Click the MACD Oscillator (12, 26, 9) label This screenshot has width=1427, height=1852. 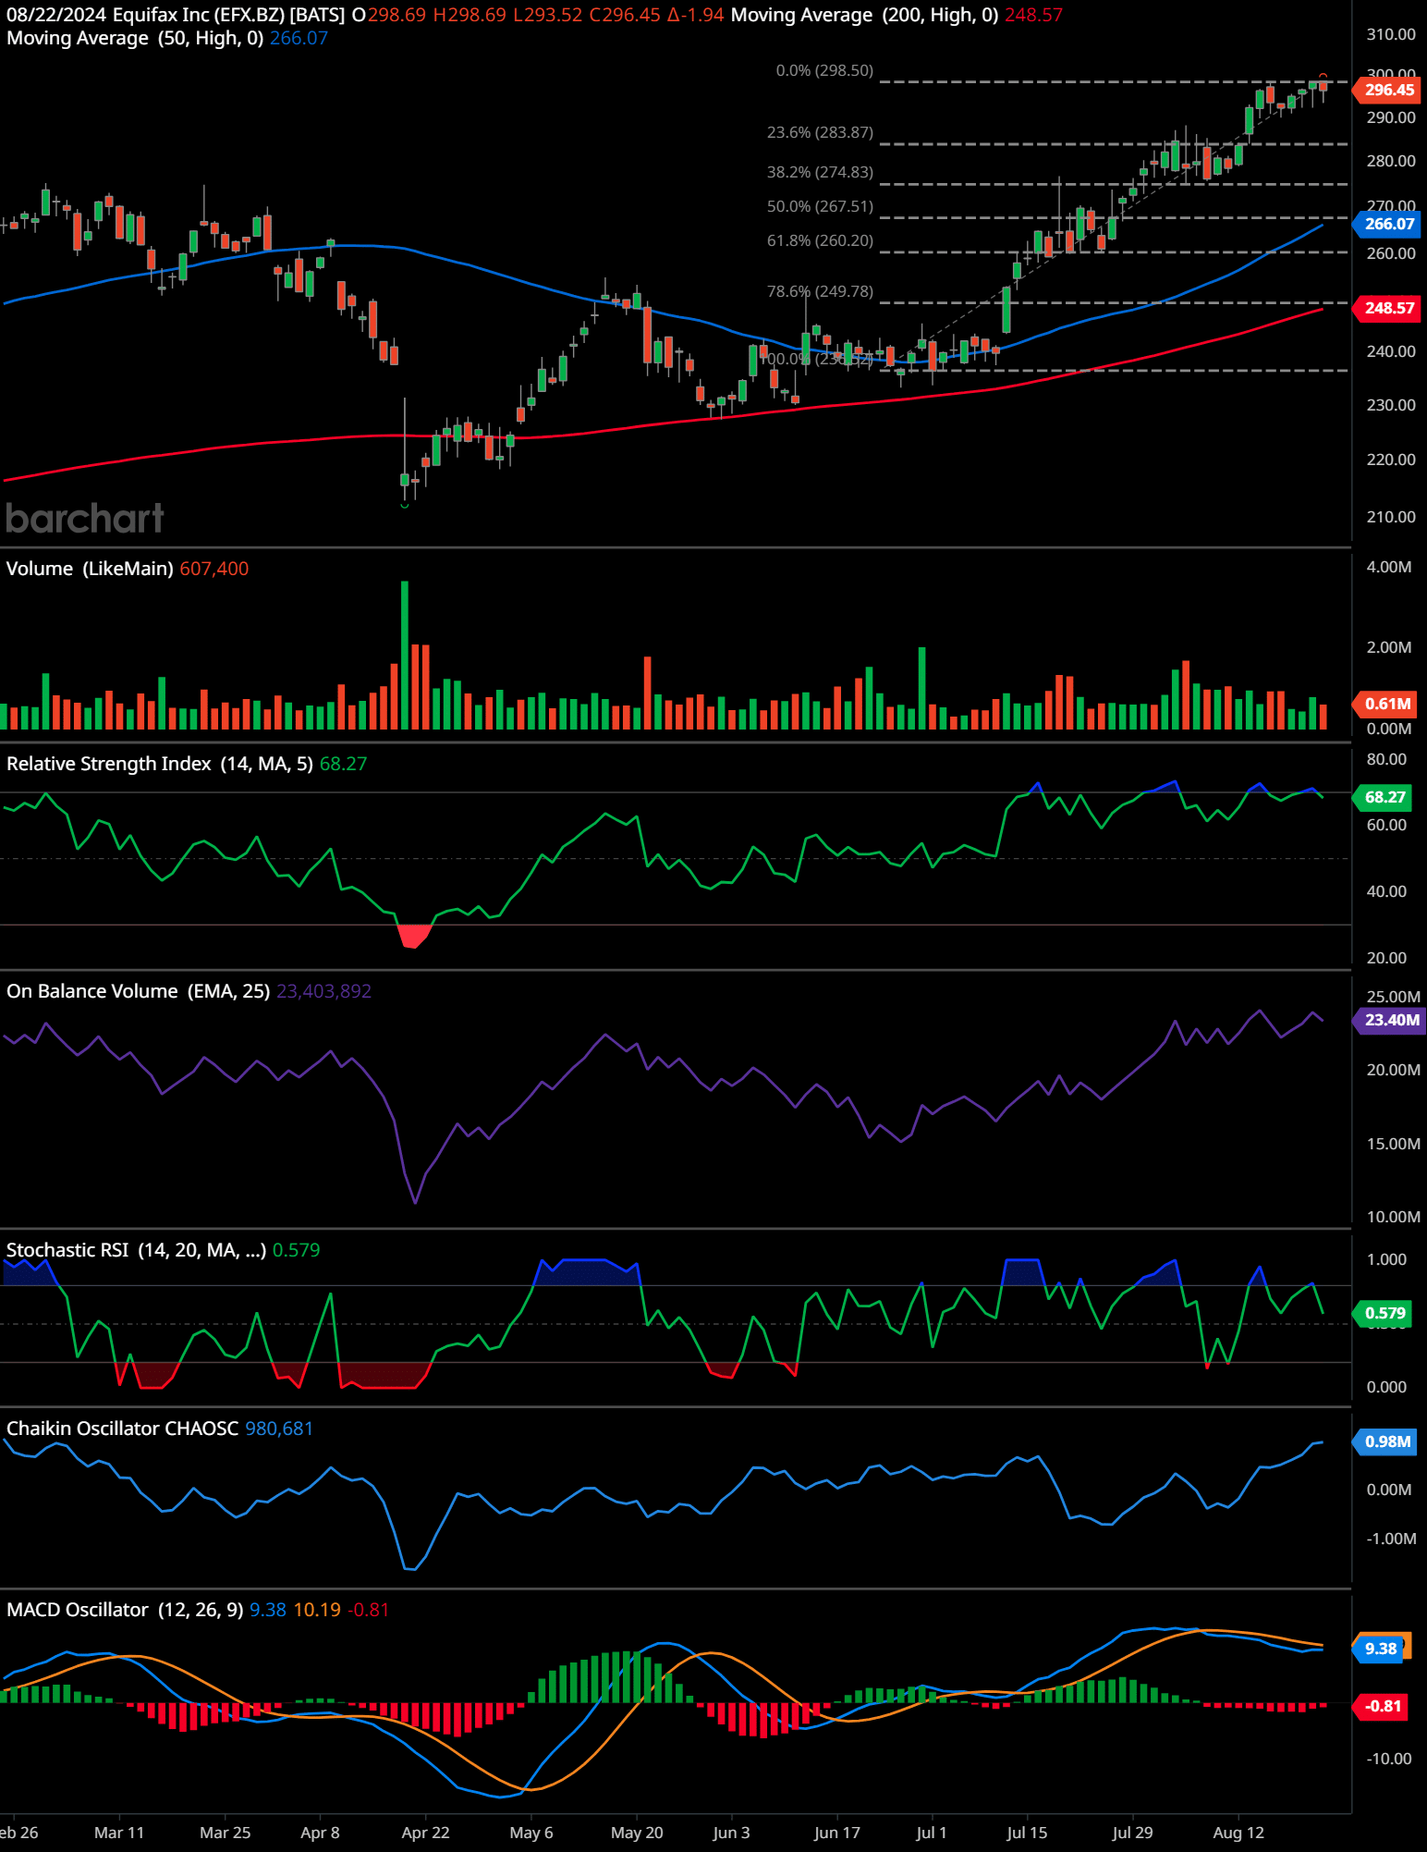125,1610
